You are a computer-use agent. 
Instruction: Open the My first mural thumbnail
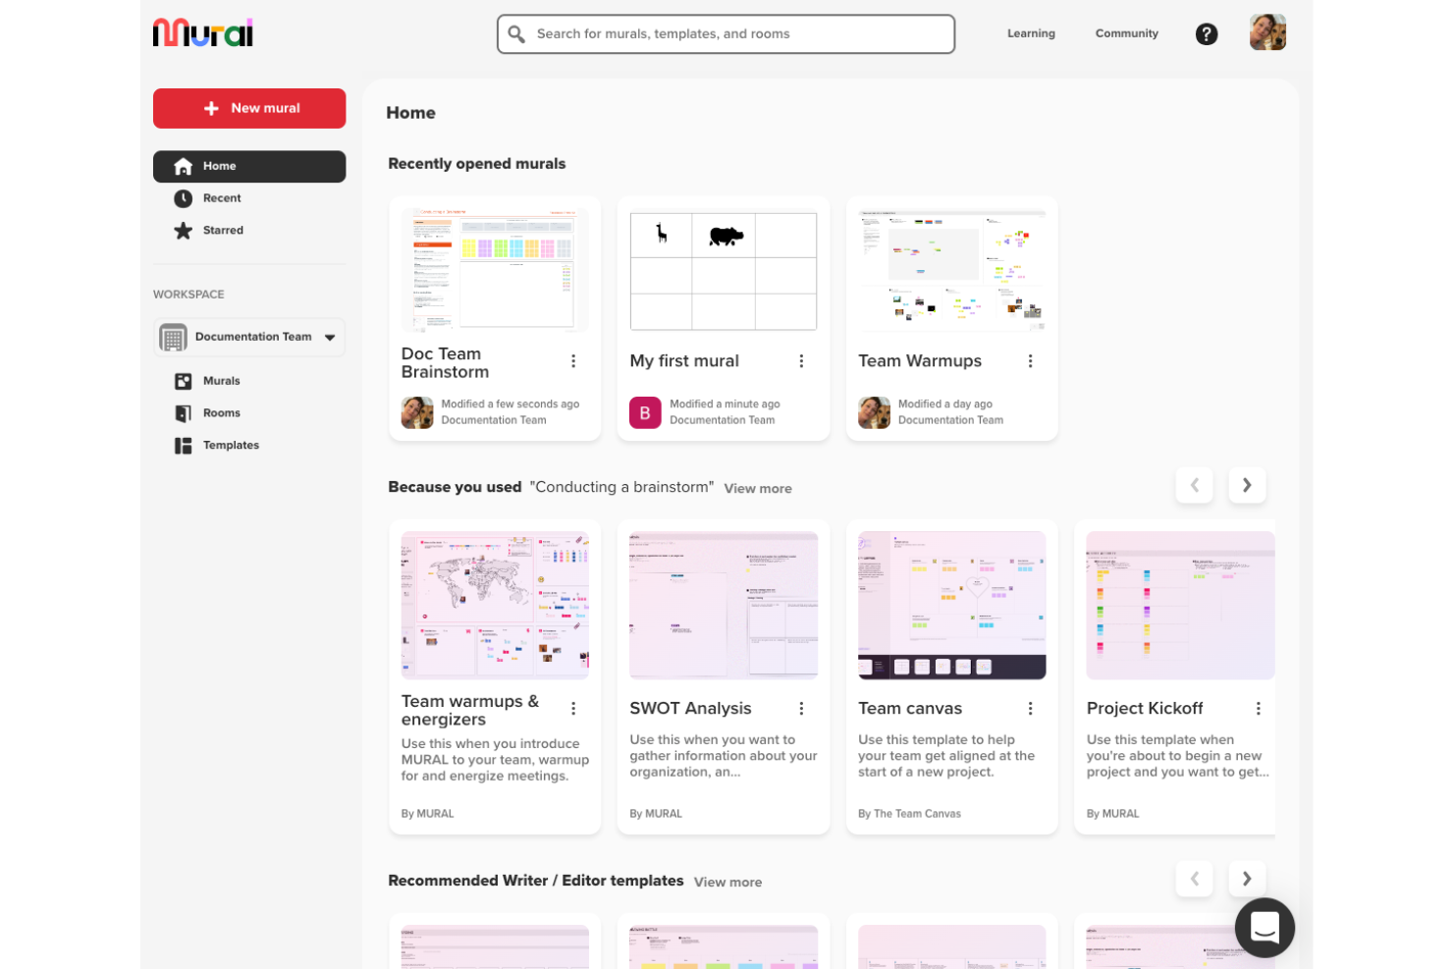[x=724, y=270]
